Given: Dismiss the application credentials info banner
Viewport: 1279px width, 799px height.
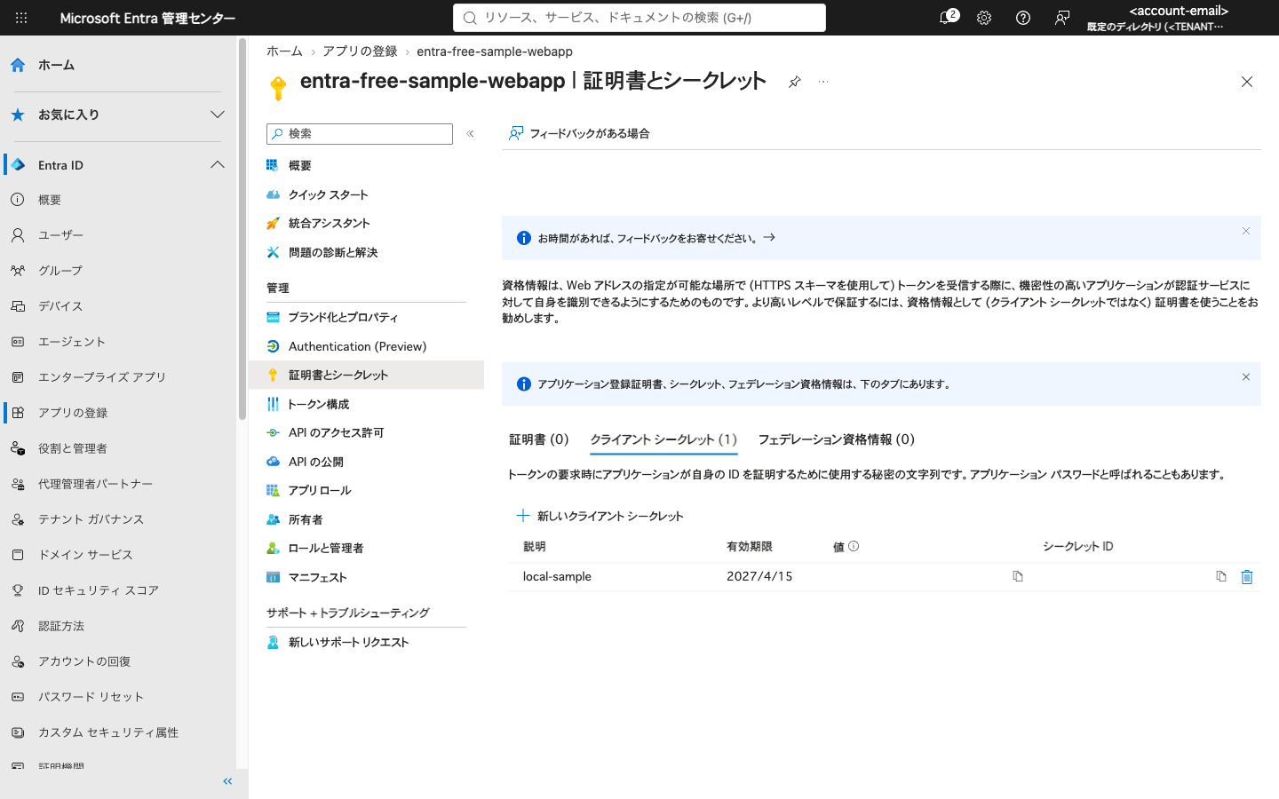Looking at the screenshot, I should coord(1246,376).
